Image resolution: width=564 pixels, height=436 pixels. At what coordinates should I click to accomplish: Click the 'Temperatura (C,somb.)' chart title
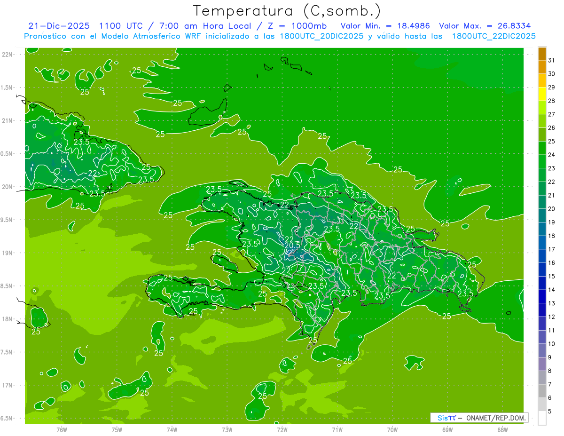pos(287,10)
